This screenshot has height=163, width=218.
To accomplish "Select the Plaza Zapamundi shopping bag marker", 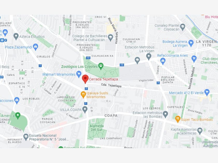I will click(36, 47).
